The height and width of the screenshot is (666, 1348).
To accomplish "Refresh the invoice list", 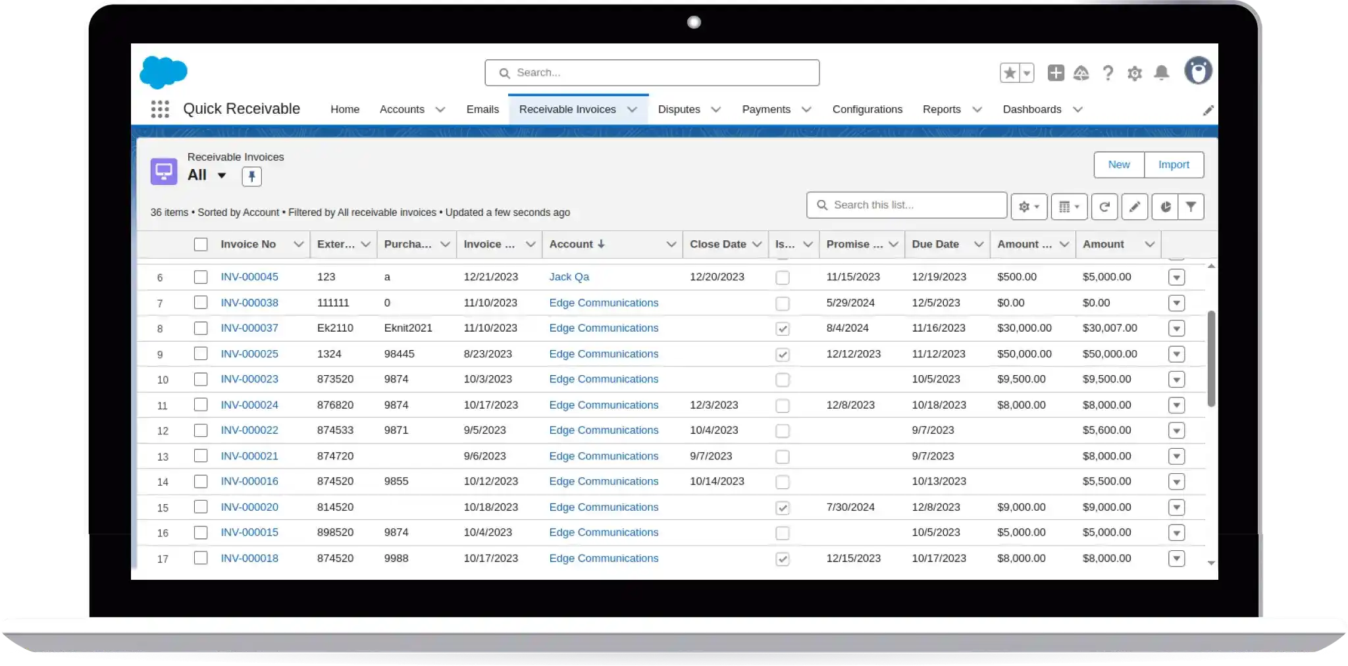I will click(1104, 207).
